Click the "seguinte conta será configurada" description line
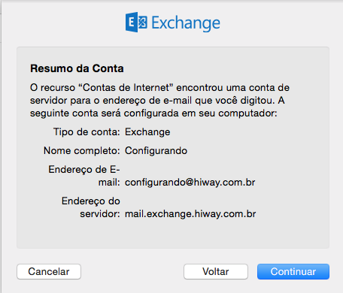 coord(153,113)
